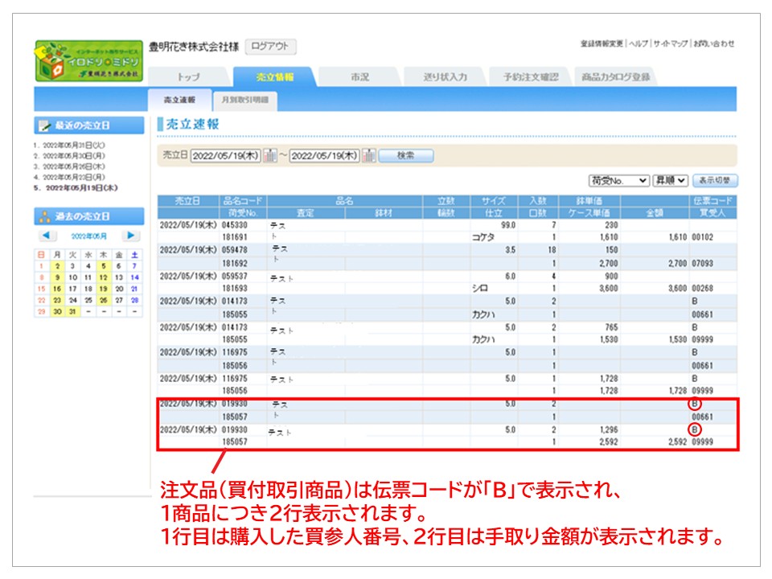Open the 荷受No. sort field dropdown
Image resolution: width=772 pixels, height=579 pixels.
[x=618, y=181]
